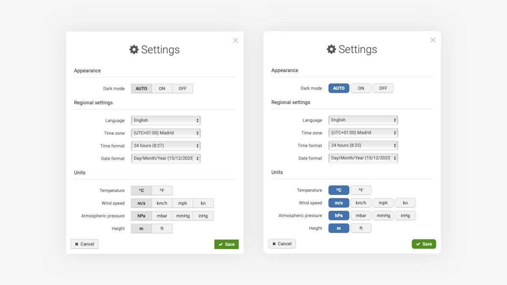Click Cancel button in right dialog
The image size is (507, 285).
(x=282, y=244)
